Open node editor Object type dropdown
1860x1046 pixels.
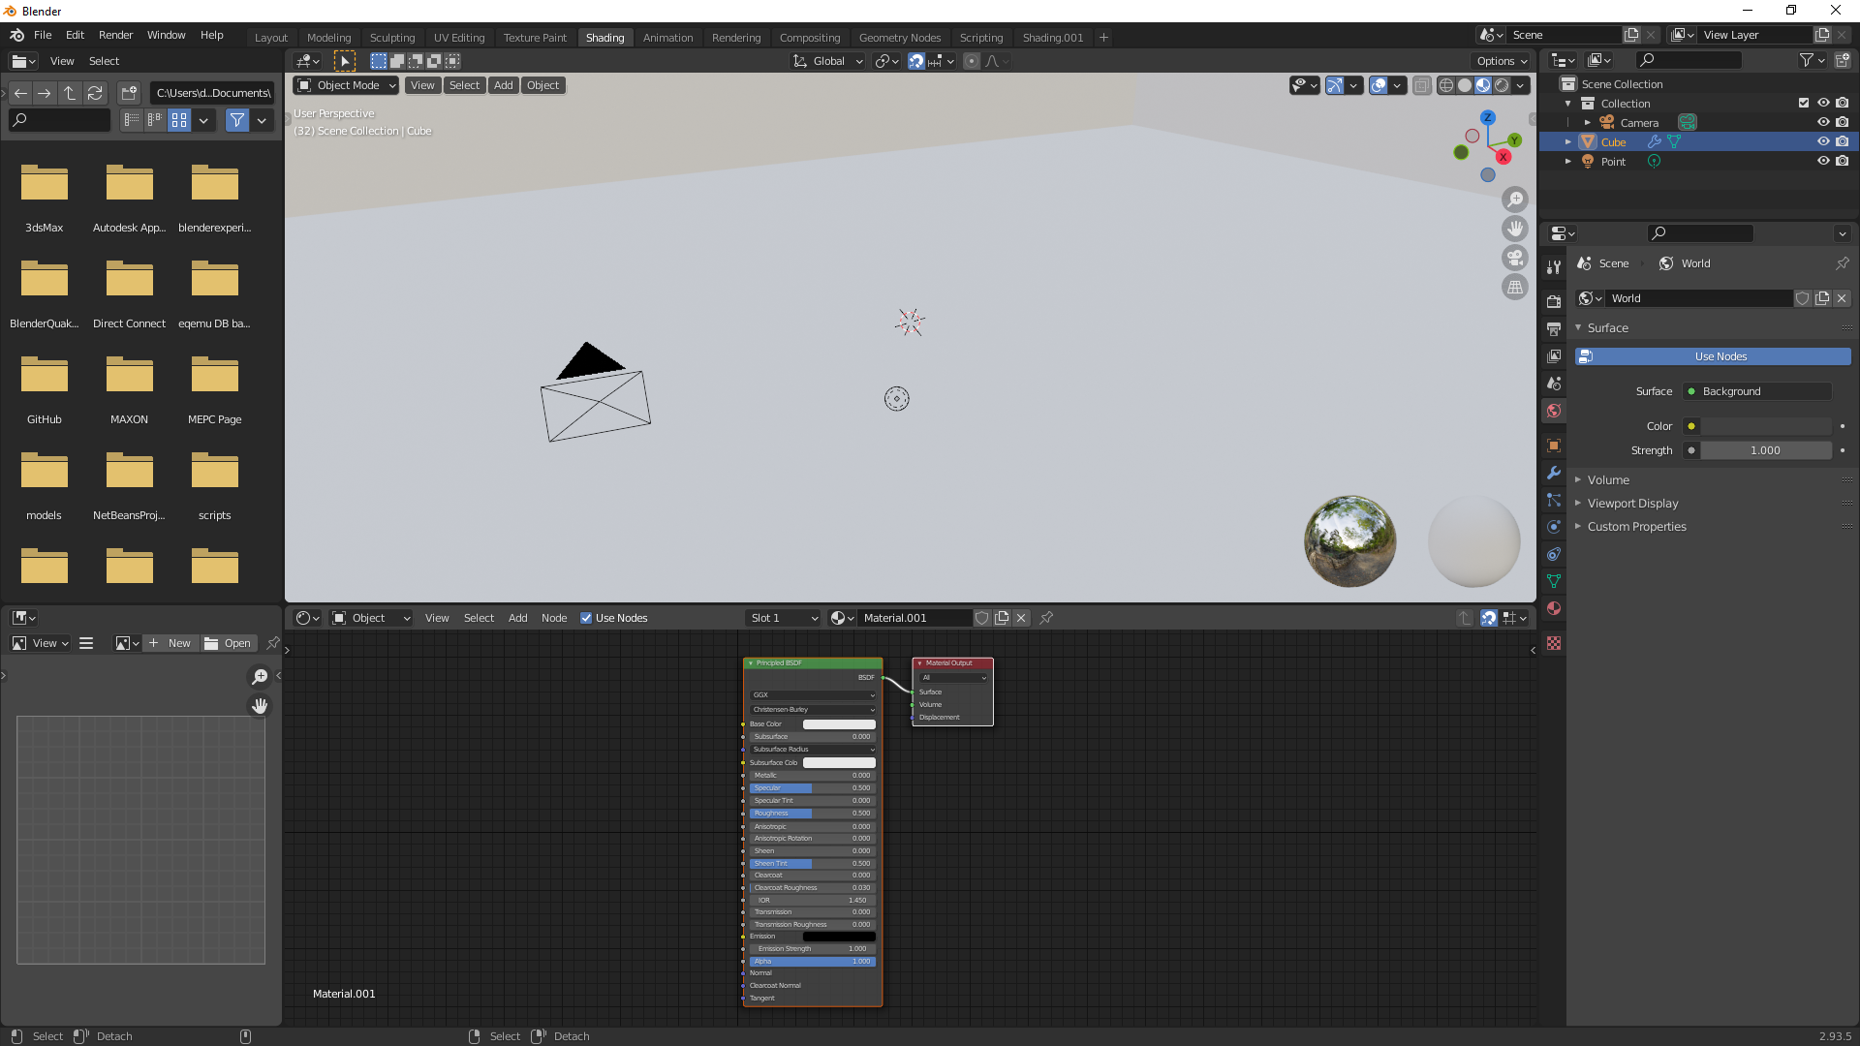click(371, 618)
